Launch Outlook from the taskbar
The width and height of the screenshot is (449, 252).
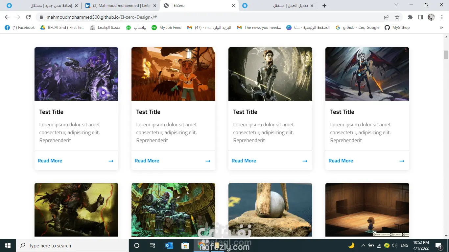[169, 245]
